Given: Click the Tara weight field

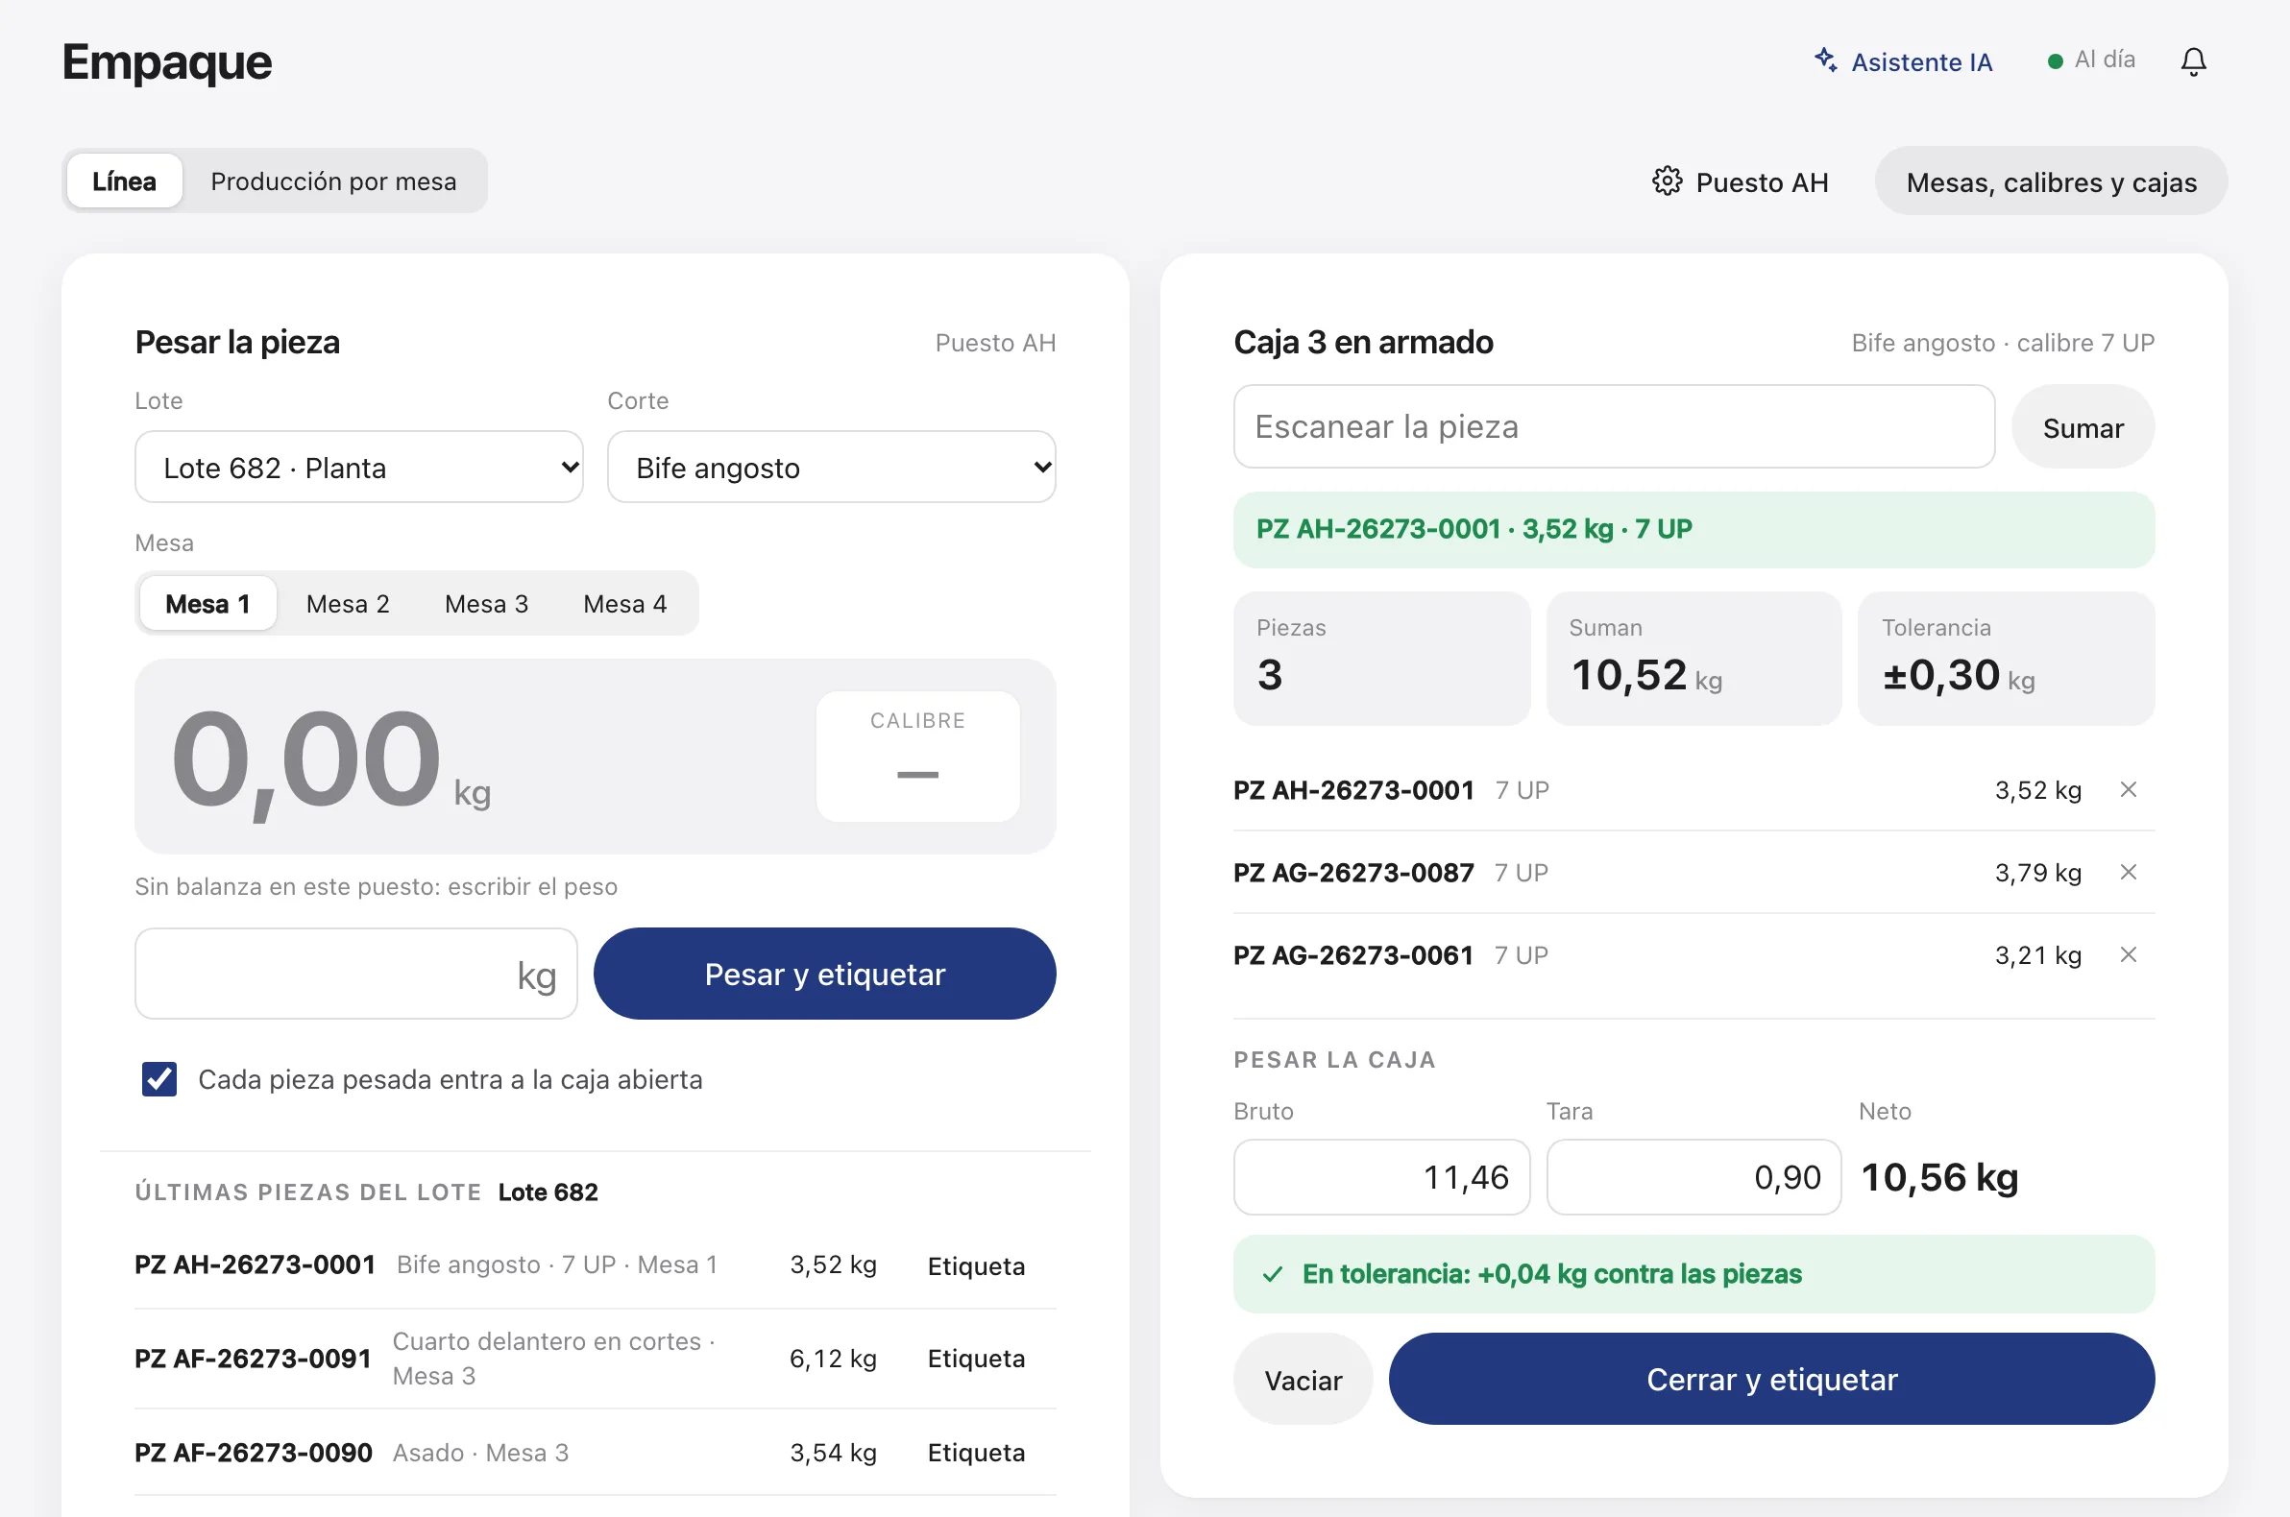Looking at the screenshot, I should 1693,1176.
